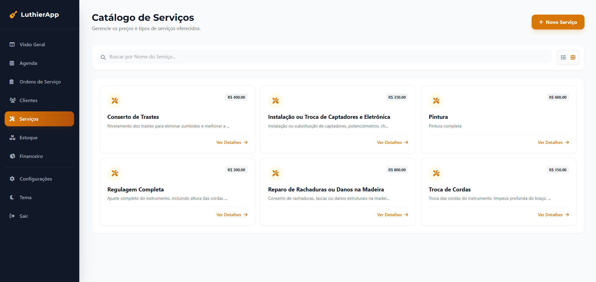This screenshot has width=596, height=282.
Task: Click the Novo Serviço button
Action: coord(557,22)
